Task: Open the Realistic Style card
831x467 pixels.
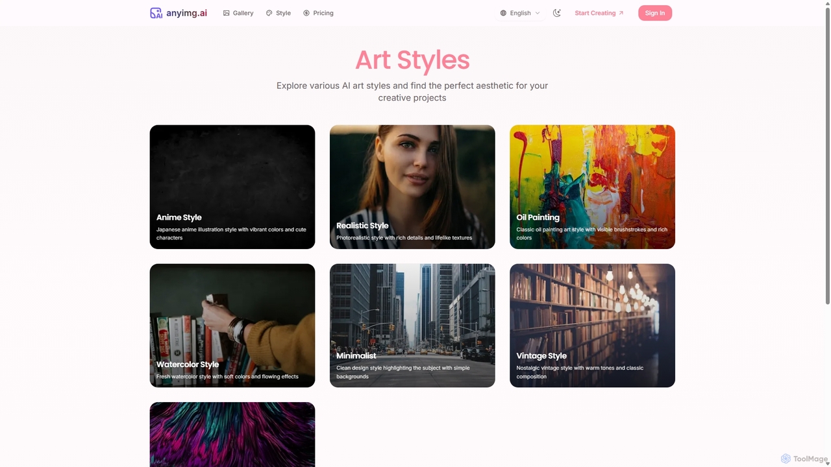Action: [x=412, y=187]
